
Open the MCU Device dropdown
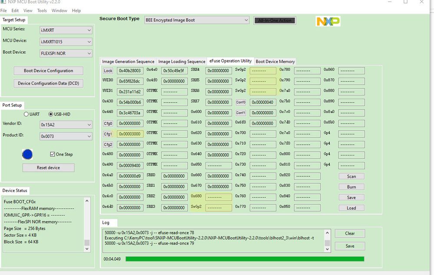pyautogui.click(x=66, y=42)
